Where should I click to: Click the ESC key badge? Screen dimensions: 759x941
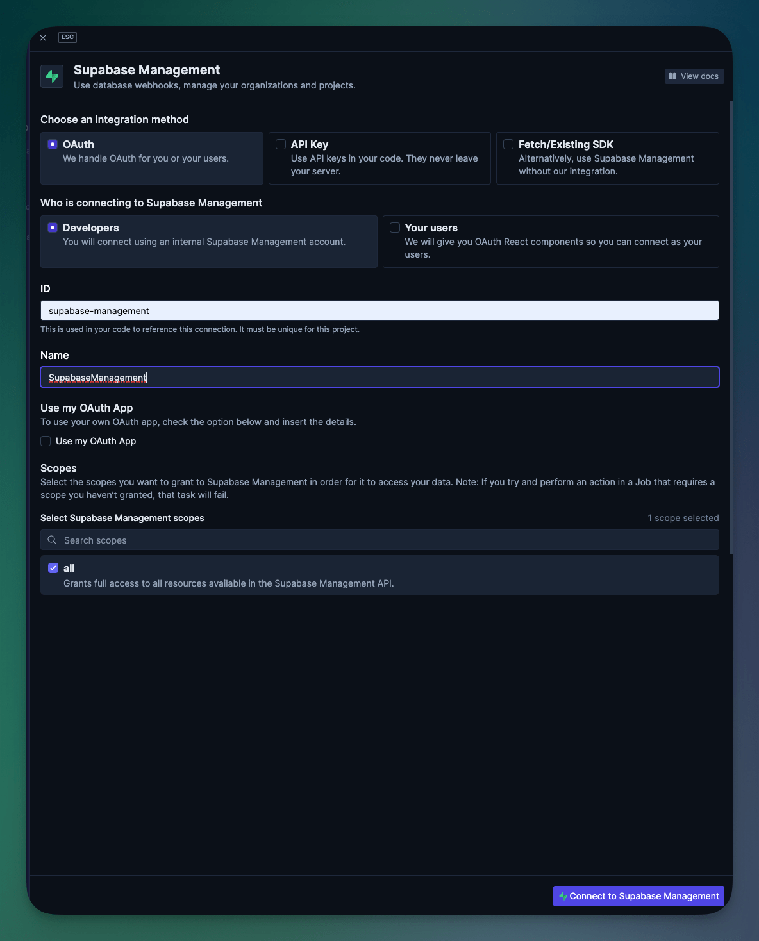[67, 37]
